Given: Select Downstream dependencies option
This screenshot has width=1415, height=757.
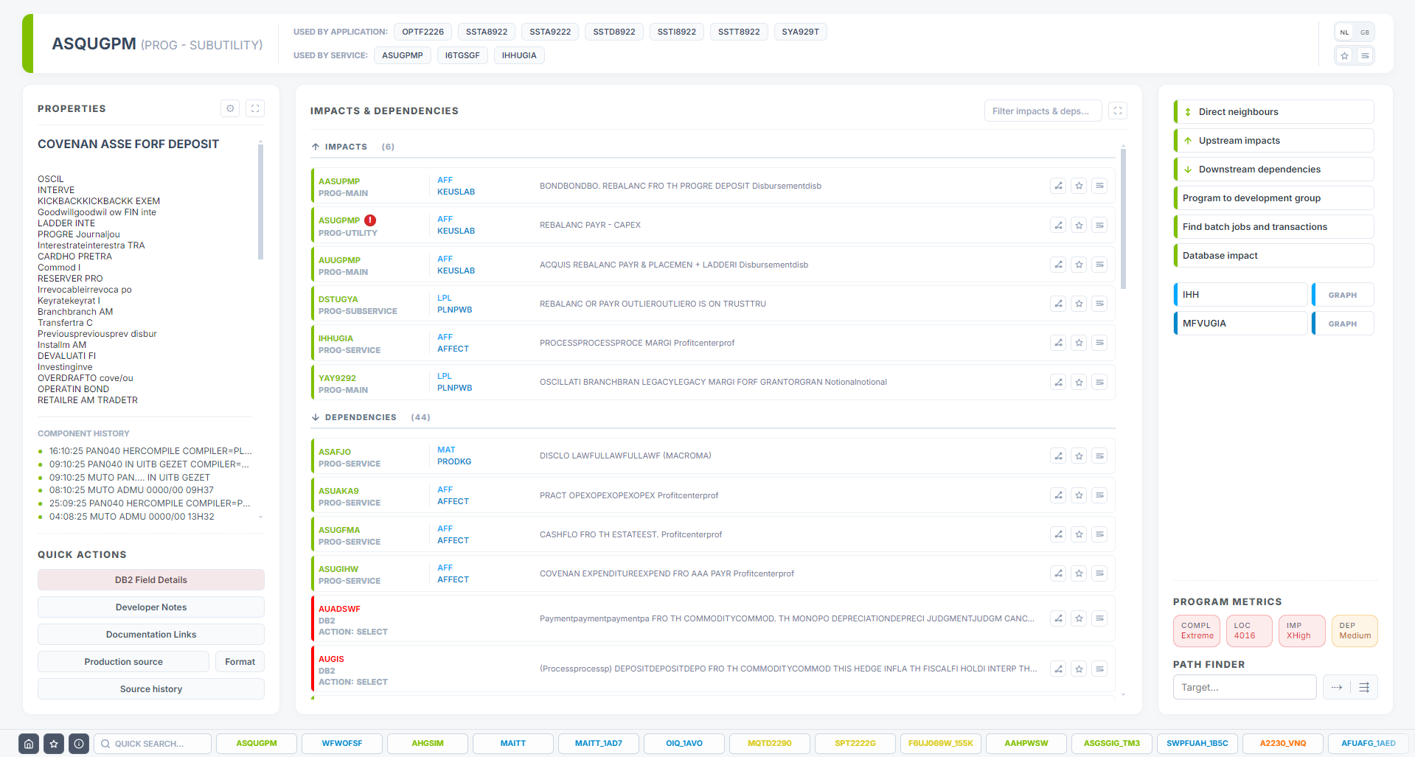Looking at the screenshot, I should coord(1274,170).
